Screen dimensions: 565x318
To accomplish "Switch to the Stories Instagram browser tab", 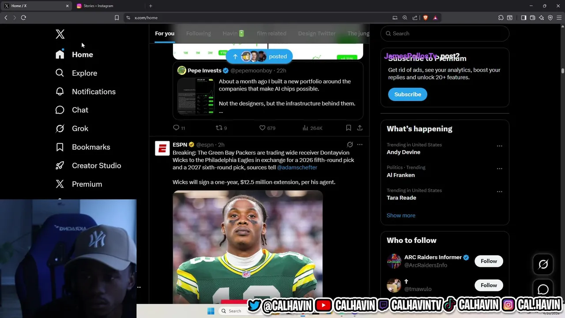I will point(108,6).
